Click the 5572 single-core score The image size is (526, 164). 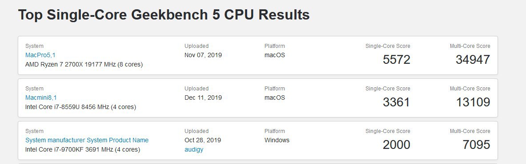[396, 59]
